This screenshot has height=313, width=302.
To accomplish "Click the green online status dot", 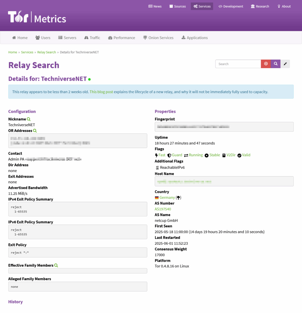I will click(x=90, y=79).
